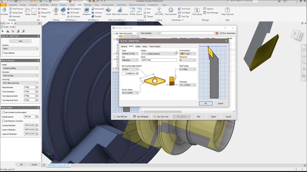Open the Task Manager

click(x=211, y=12)
